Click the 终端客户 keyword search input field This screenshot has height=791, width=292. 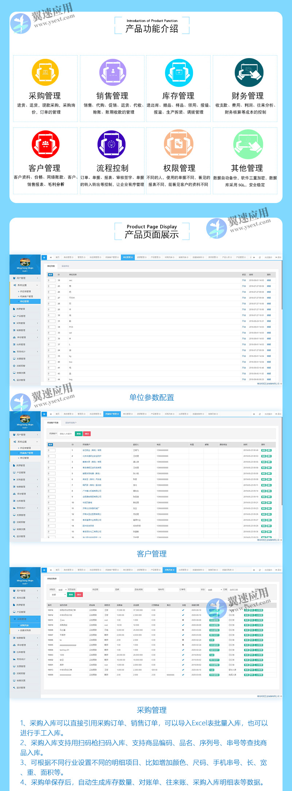pos(66,433)
